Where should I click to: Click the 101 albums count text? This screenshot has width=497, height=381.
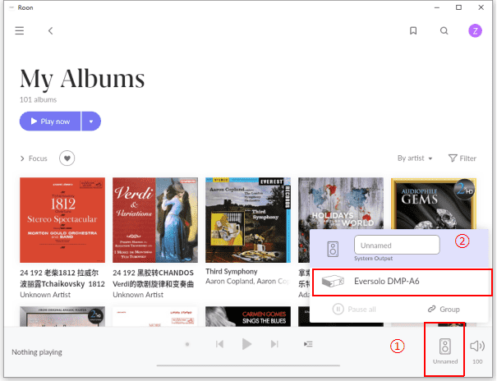tap(38, 99)
